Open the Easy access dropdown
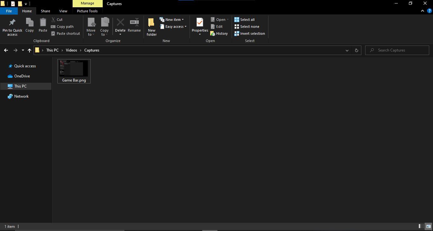The image size is (433, 231). [173, 27]
